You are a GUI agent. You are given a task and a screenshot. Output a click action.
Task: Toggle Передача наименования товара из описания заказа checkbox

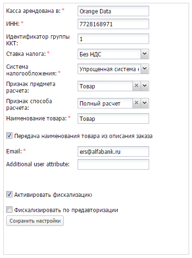pos(9,136)
